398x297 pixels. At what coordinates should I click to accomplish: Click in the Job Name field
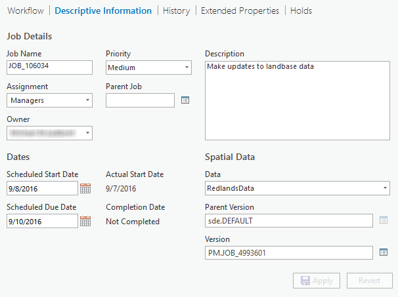(x=49, y=67)
